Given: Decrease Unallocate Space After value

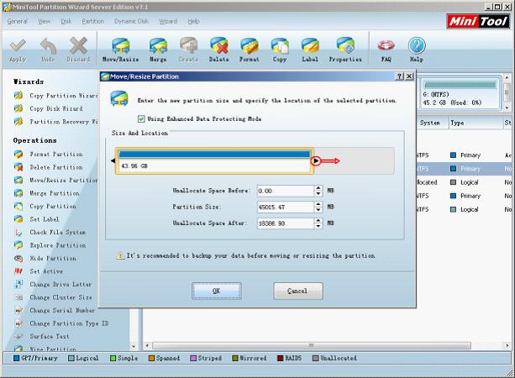Looking at the screenshot, I should [318, 226].
